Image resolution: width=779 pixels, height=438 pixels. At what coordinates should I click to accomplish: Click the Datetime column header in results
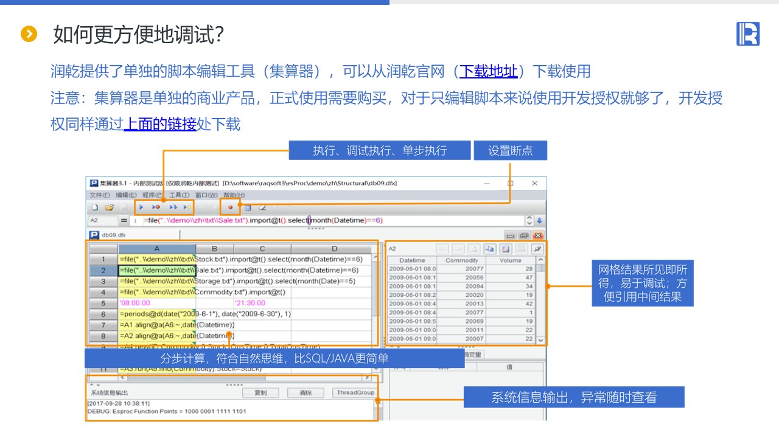(x=412, y=260)
